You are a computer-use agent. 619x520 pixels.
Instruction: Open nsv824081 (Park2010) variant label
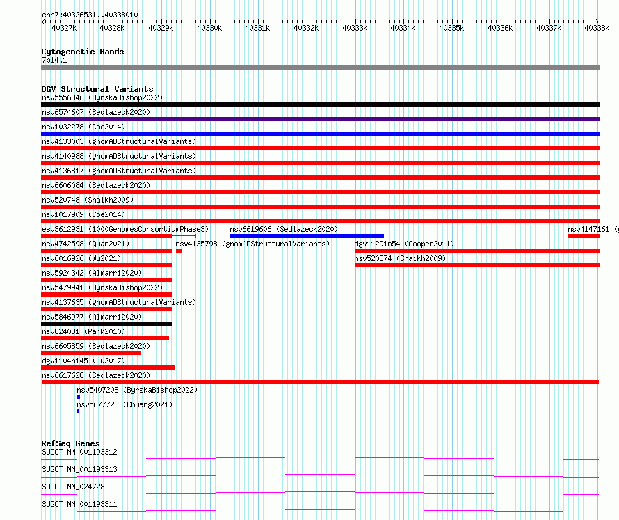pyautogui.click(x=83, y=331)
